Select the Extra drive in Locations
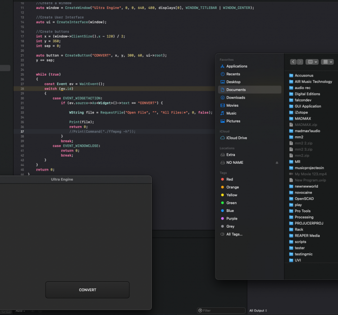This screenshot has height=315, width=338. pyautogui.click(x=231, y=155)
